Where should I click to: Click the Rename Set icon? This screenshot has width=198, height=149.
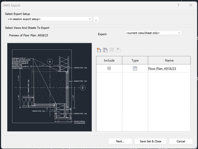112,50
